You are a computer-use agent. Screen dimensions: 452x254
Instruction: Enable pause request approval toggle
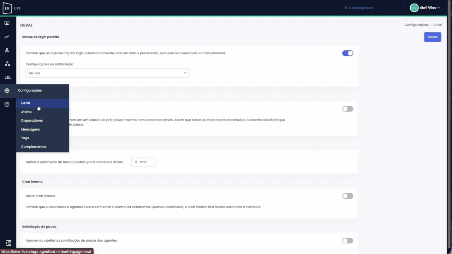point(347,241)
